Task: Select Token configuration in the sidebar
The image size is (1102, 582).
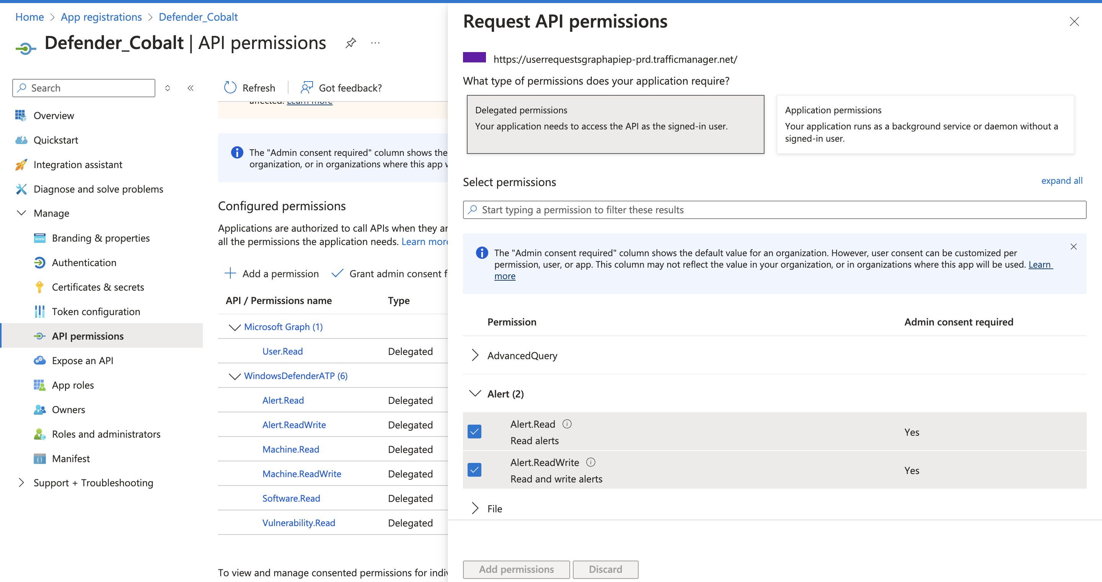Action: 96,311
